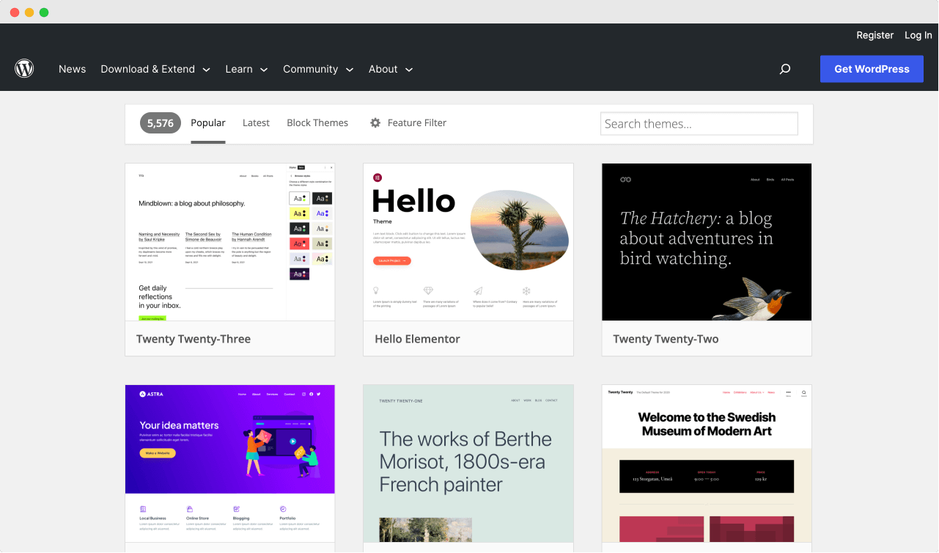This screenshot has width=939, height=553.
Task: Select the Popular tab
Action: (208, 123)
